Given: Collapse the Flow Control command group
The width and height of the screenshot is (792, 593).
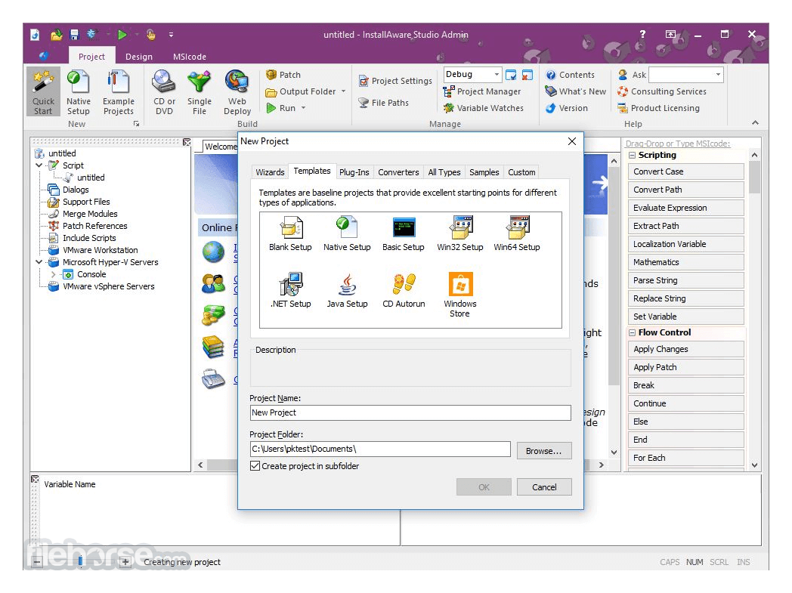Looking at the screenshot, I should 632,332.
